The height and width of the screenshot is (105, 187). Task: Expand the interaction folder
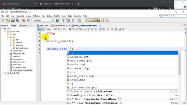pyautogui.click(x=11, y=45)
